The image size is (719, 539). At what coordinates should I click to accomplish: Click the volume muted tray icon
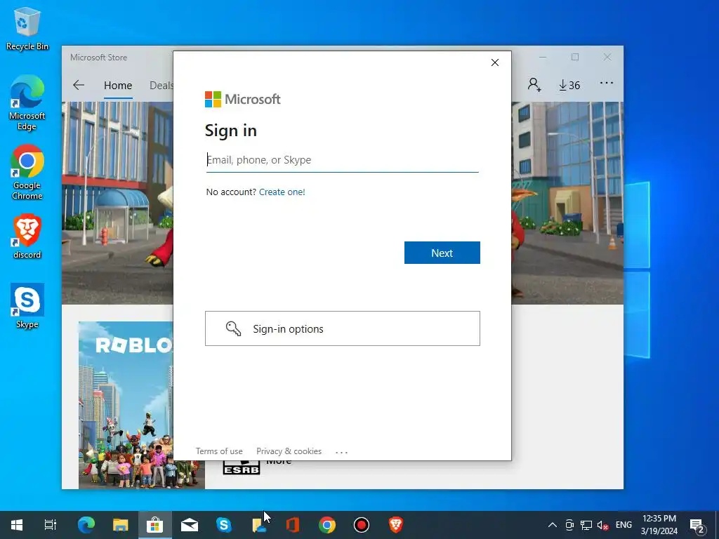[x=602, y=525]
